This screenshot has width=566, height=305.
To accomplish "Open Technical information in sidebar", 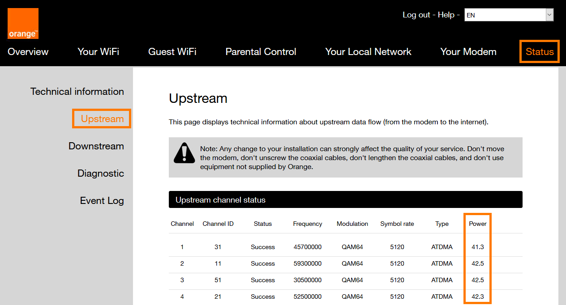I will coord(77,92).
